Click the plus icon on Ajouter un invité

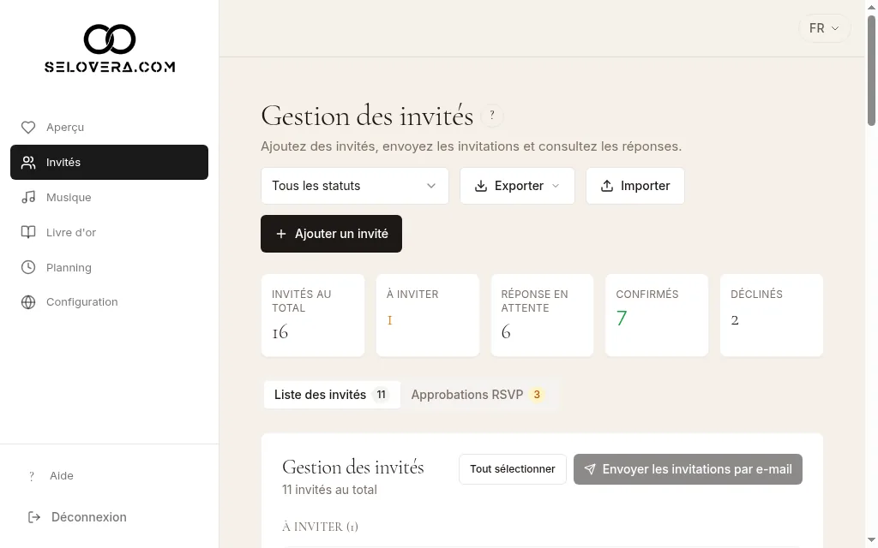(x=281, y=234)
